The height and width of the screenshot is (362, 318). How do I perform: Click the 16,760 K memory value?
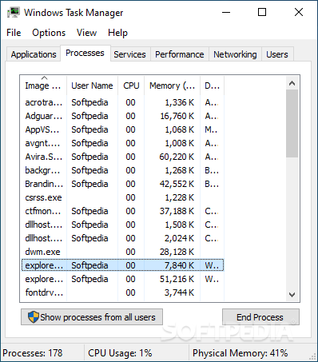[x=177, y=116]
